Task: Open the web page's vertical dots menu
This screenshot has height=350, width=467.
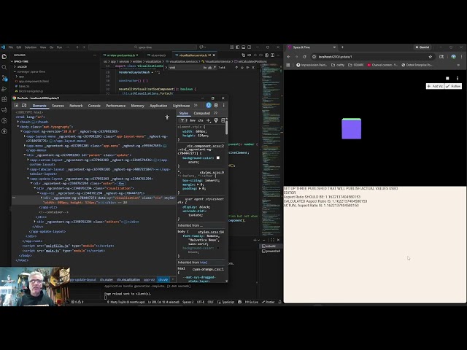Action: [x=458, y=78]
